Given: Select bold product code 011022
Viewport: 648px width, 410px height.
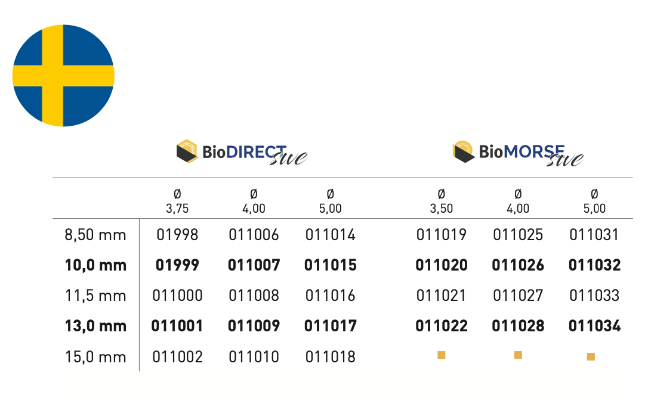Looking at the screenshot, I should coord(442,326).
